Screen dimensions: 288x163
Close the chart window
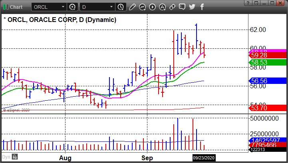(x=280, y=3)
